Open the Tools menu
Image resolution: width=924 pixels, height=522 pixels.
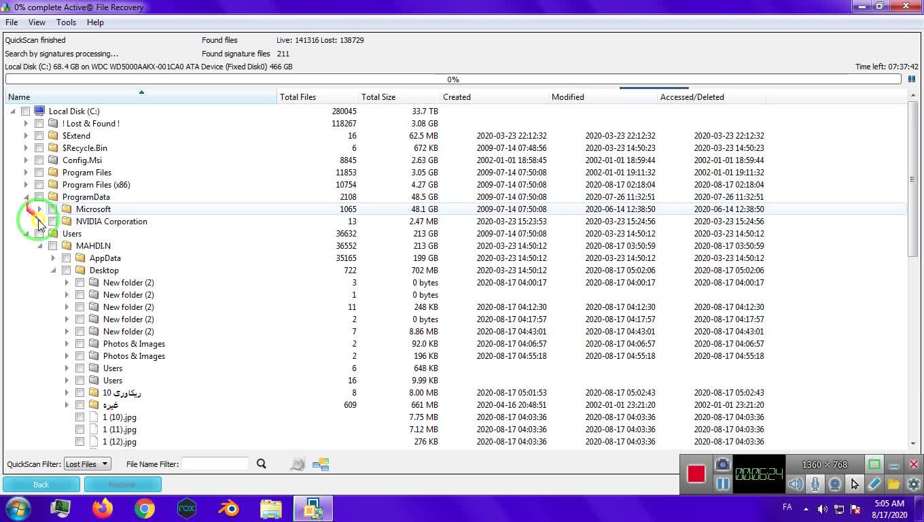coord(66,22)
